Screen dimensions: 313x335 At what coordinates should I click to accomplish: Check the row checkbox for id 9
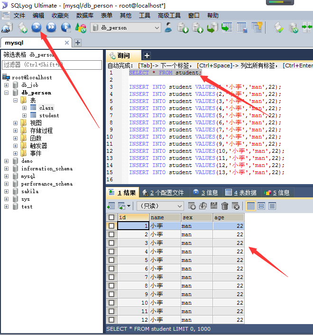pyautogui.click(x=111, y=294)
